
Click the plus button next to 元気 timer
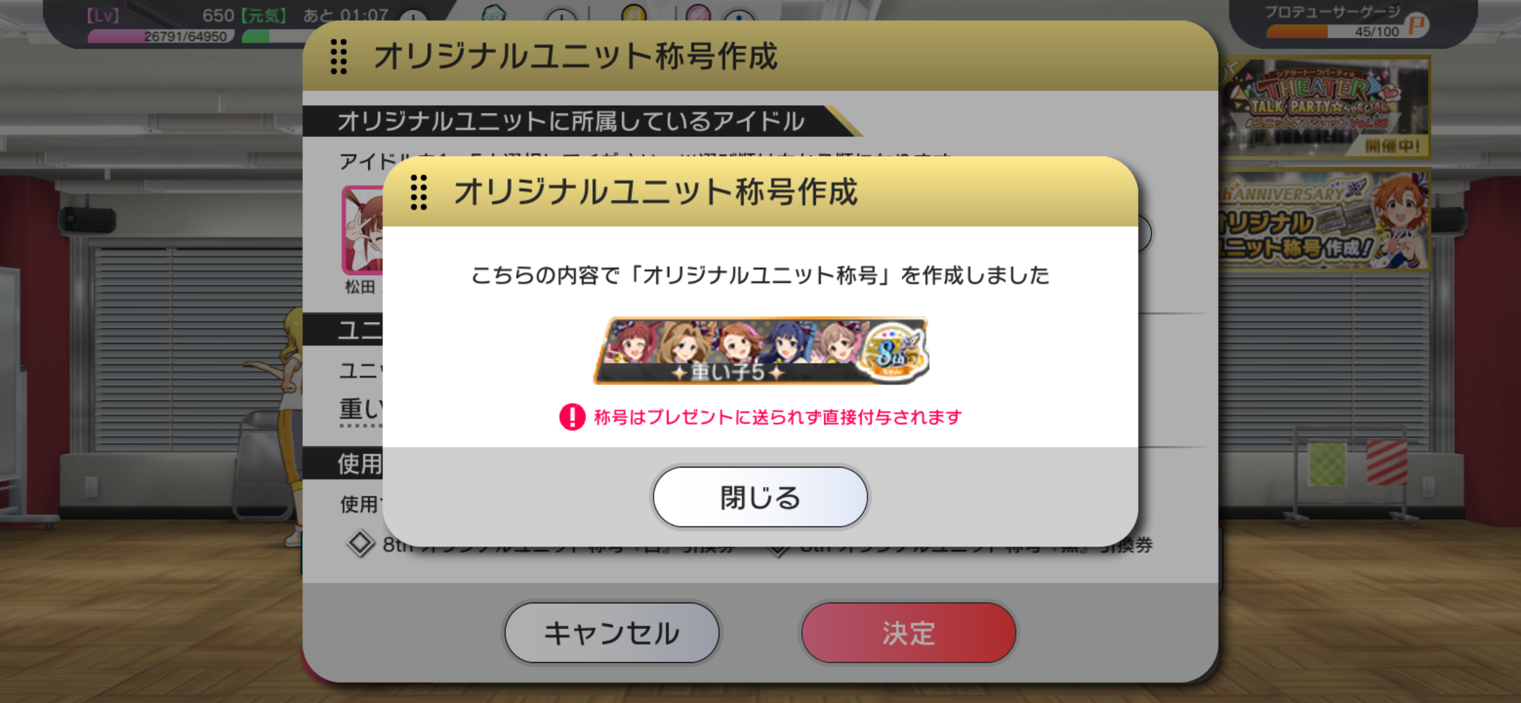413,16
